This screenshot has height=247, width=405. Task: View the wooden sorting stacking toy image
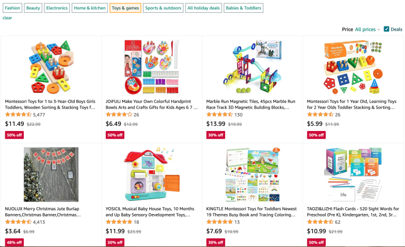click(51, 66)
